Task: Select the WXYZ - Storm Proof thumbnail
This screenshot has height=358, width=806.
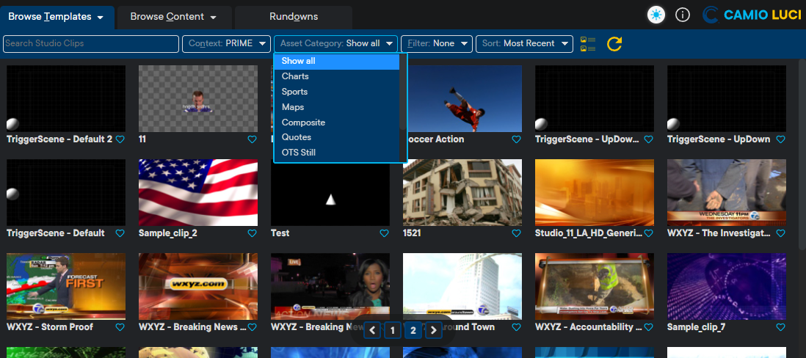Action: [x=66, y=287]
